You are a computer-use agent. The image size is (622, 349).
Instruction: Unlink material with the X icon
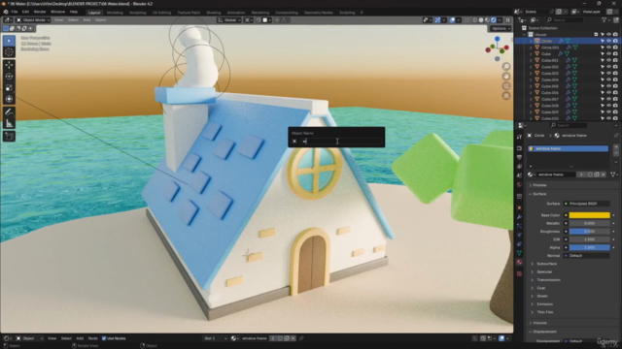[x=604, y=174]
